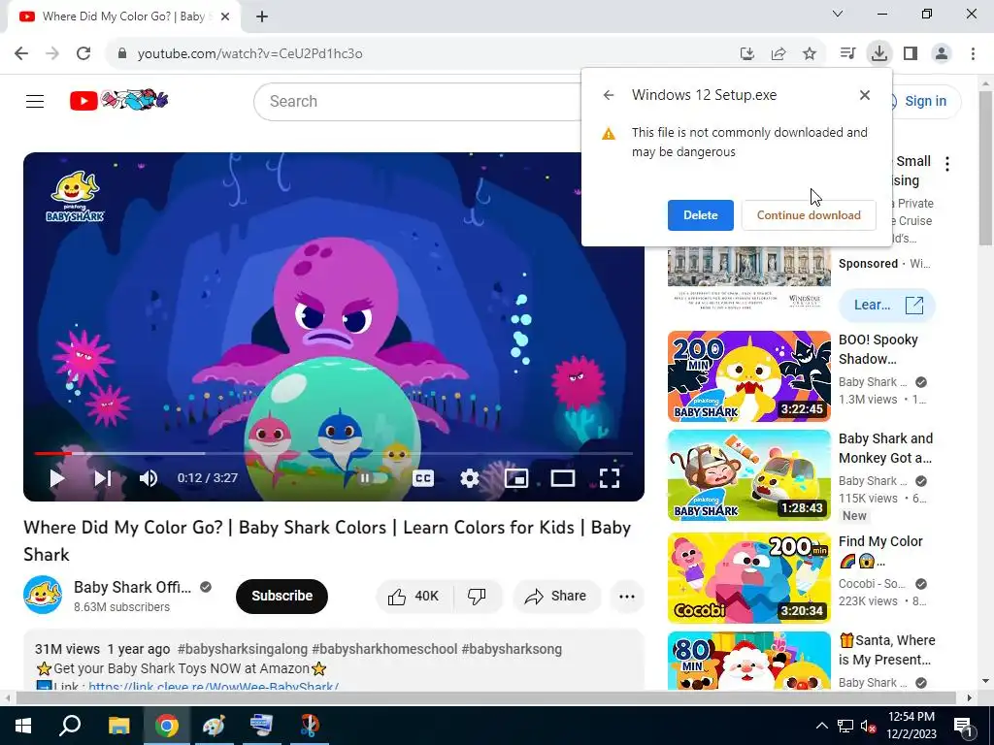The height and width of the screenshot is (745, 994).
Task: Open the Windows Start menu
Action: (x=23, y=726)
